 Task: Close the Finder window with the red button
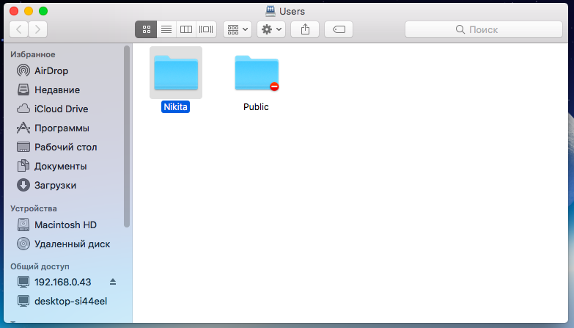coord(14,11)
